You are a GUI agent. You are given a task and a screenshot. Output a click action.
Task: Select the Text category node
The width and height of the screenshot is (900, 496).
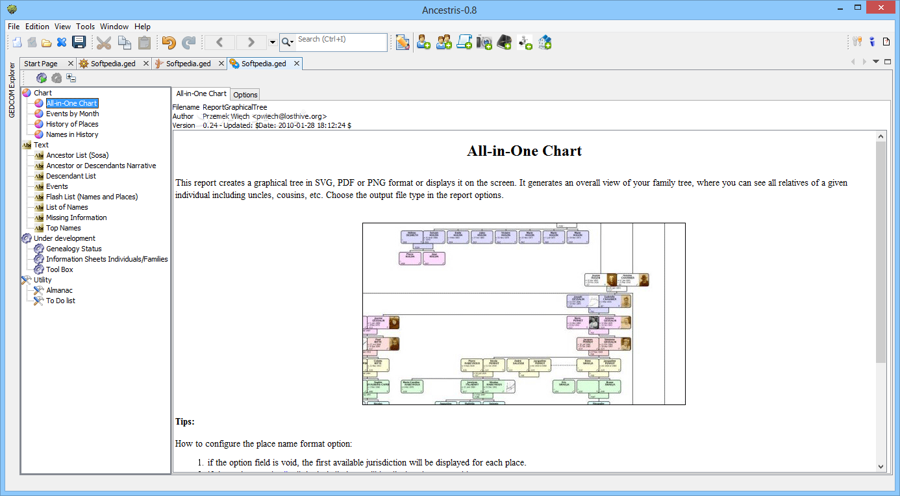[x=41, y=145]
